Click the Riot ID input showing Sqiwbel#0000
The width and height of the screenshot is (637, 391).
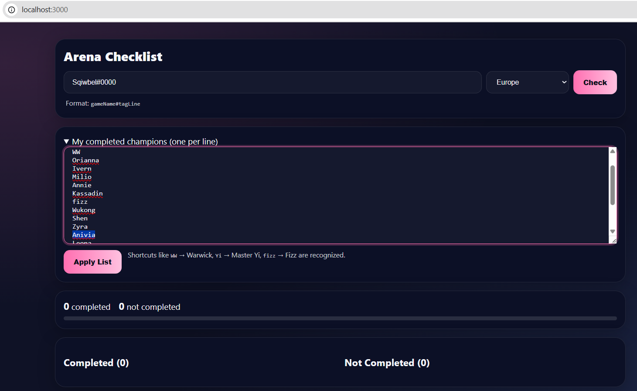[273, 82]
